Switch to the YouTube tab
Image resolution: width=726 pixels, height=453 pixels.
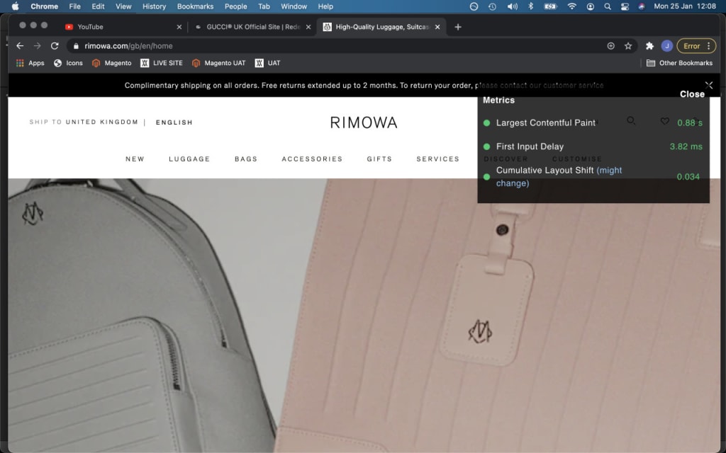[x=123, y=27]
